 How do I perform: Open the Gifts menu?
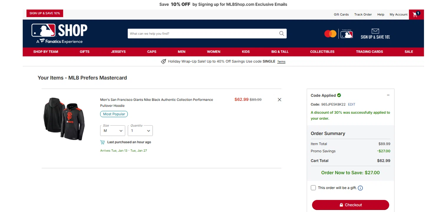[85, 52]
